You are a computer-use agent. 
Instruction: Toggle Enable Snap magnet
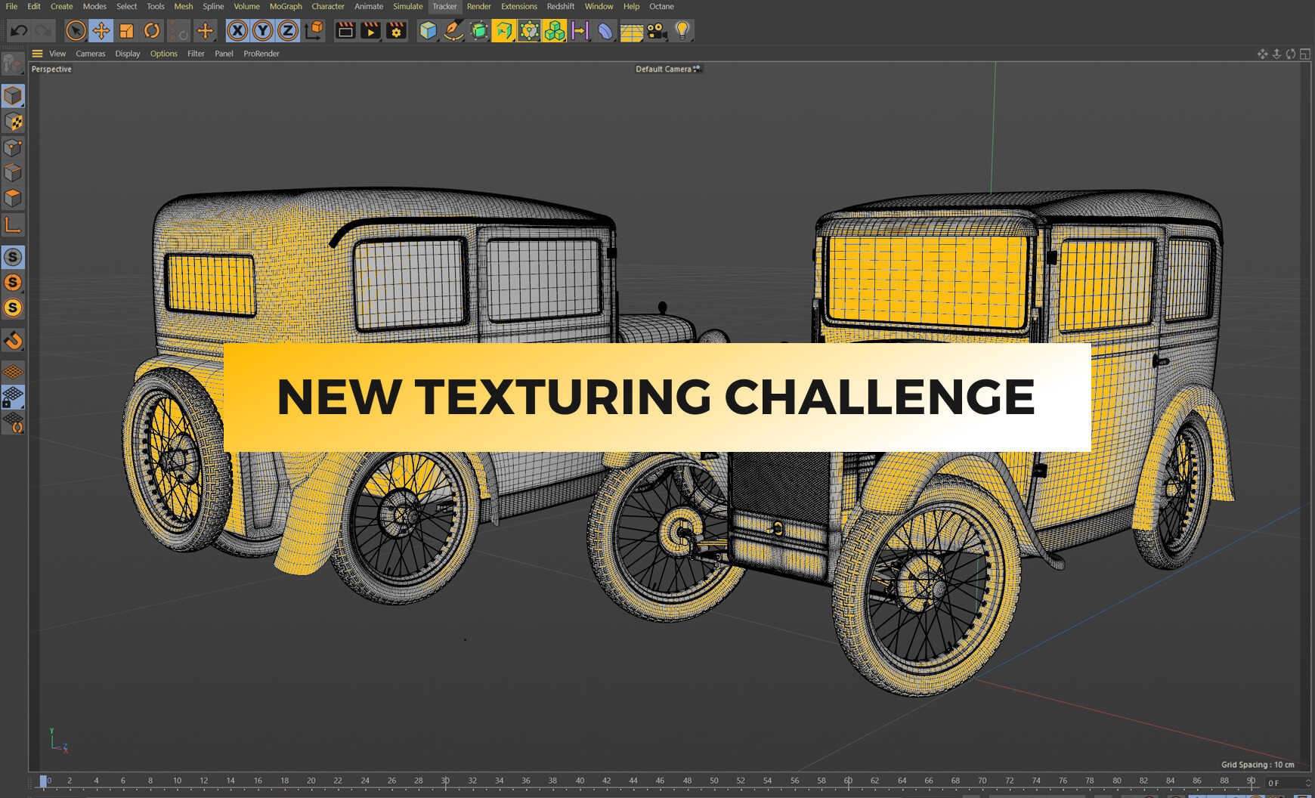coord(13,341)
